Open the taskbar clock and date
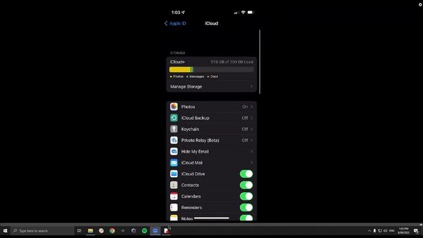Viewport: 423px width, 238px height. coord(404,231)
